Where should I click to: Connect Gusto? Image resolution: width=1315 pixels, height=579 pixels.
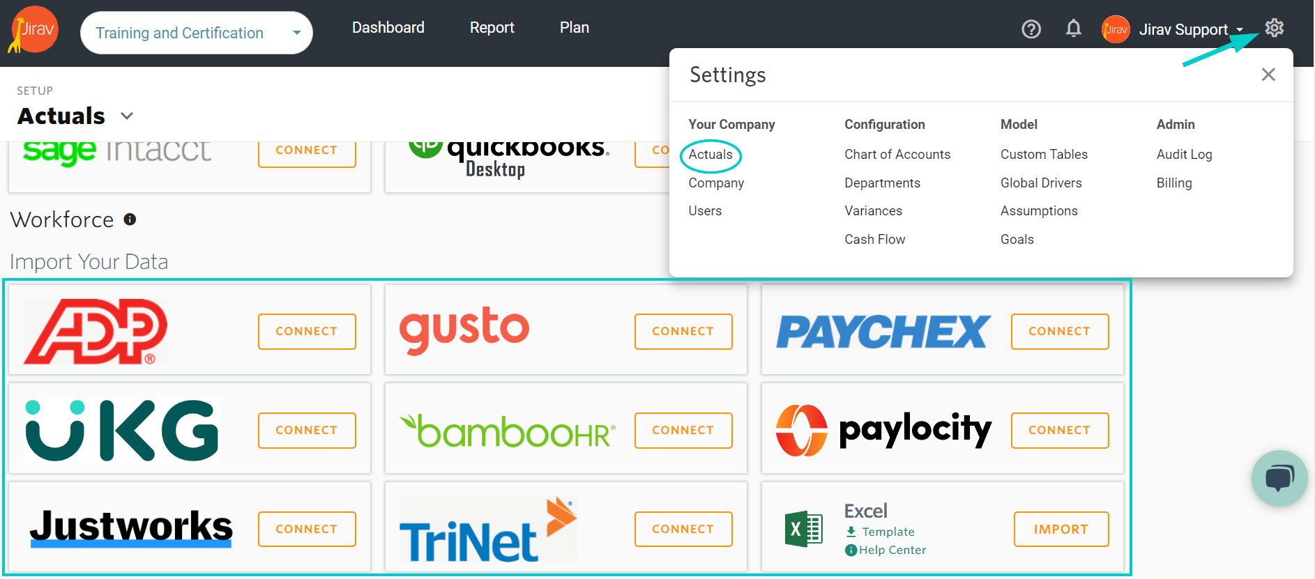coord(683,332)
